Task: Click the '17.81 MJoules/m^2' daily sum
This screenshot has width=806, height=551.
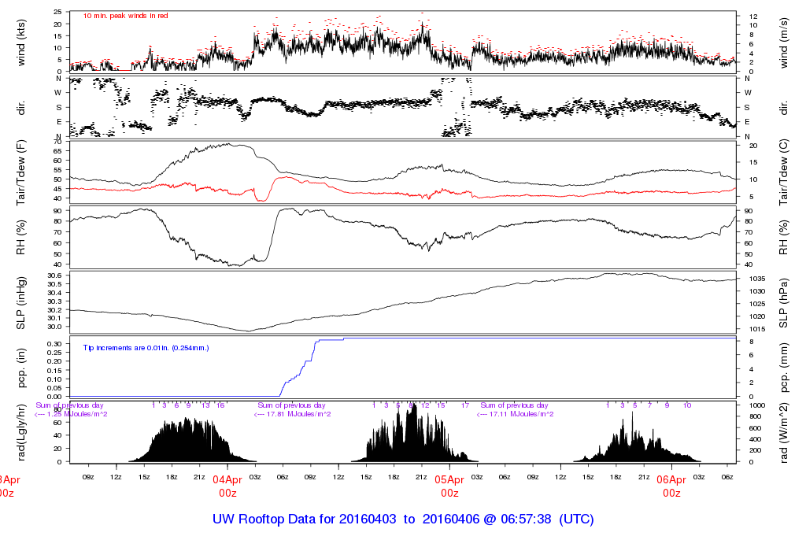Action: pos(298,414)
